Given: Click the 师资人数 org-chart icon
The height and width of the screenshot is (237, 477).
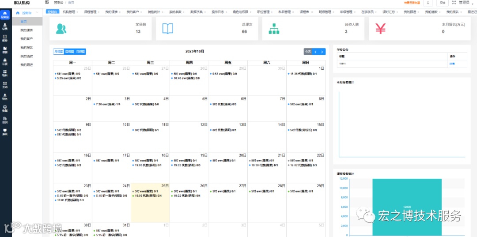Looking at the screenshot, I should (x=274, y=29).
